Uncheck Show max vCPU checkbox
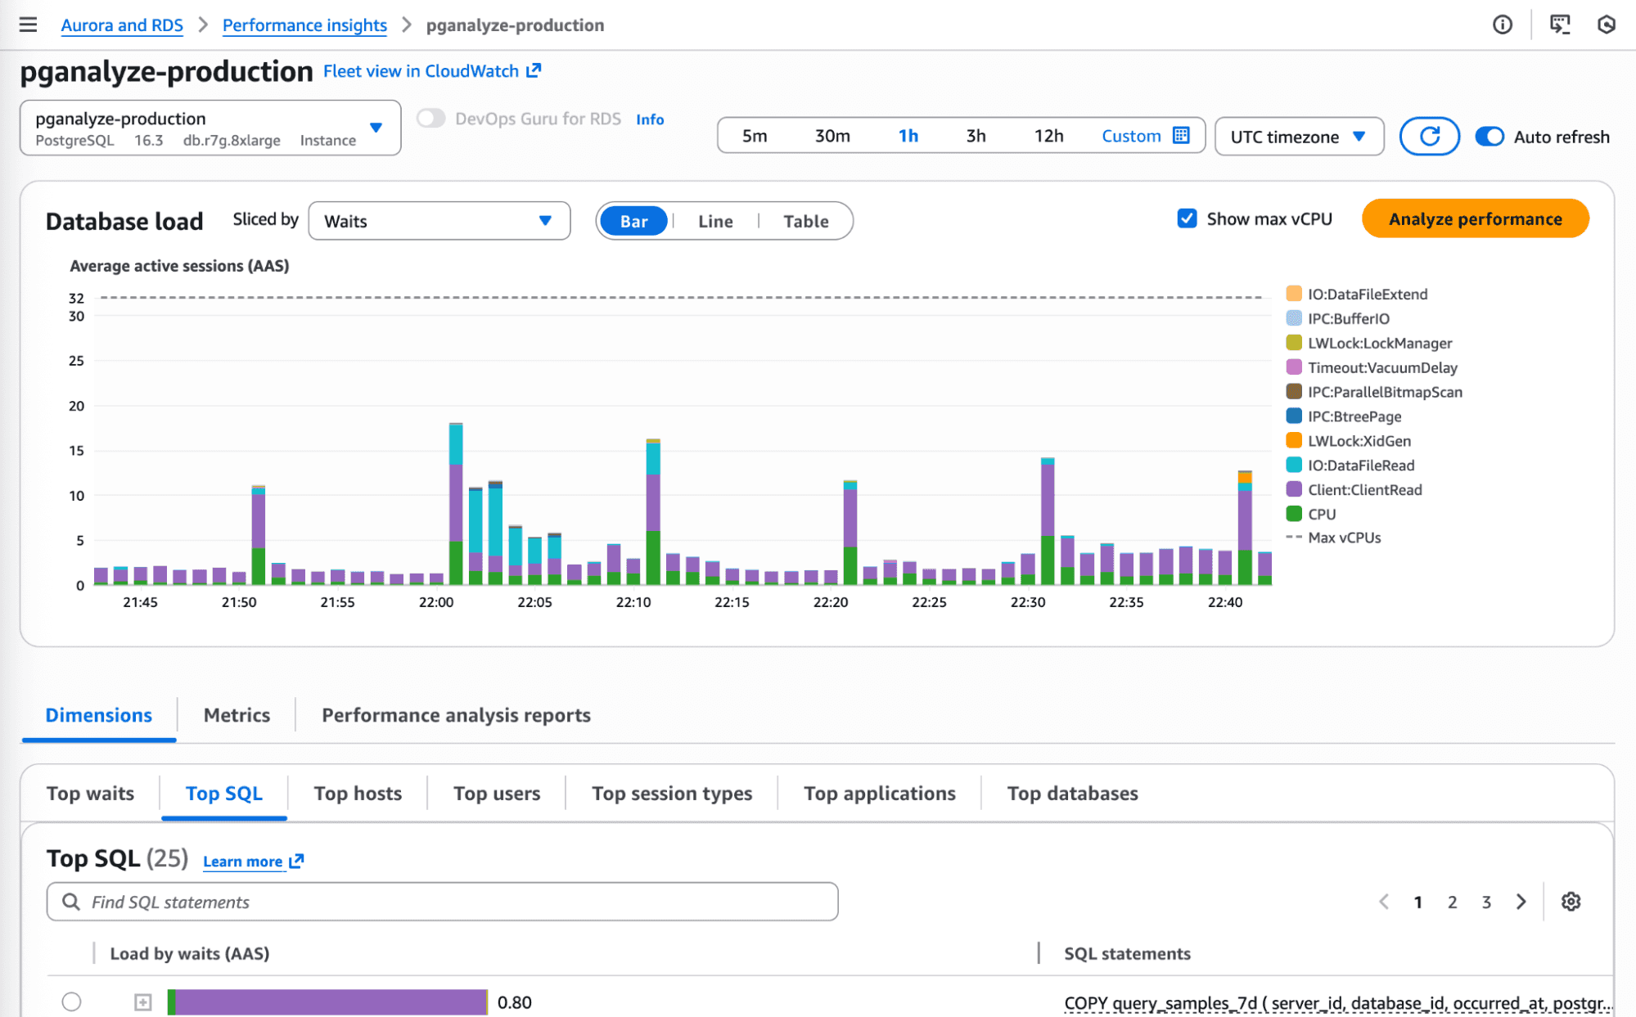The width and height of the screenshot is (1636, 1017). pos(1187,218)
